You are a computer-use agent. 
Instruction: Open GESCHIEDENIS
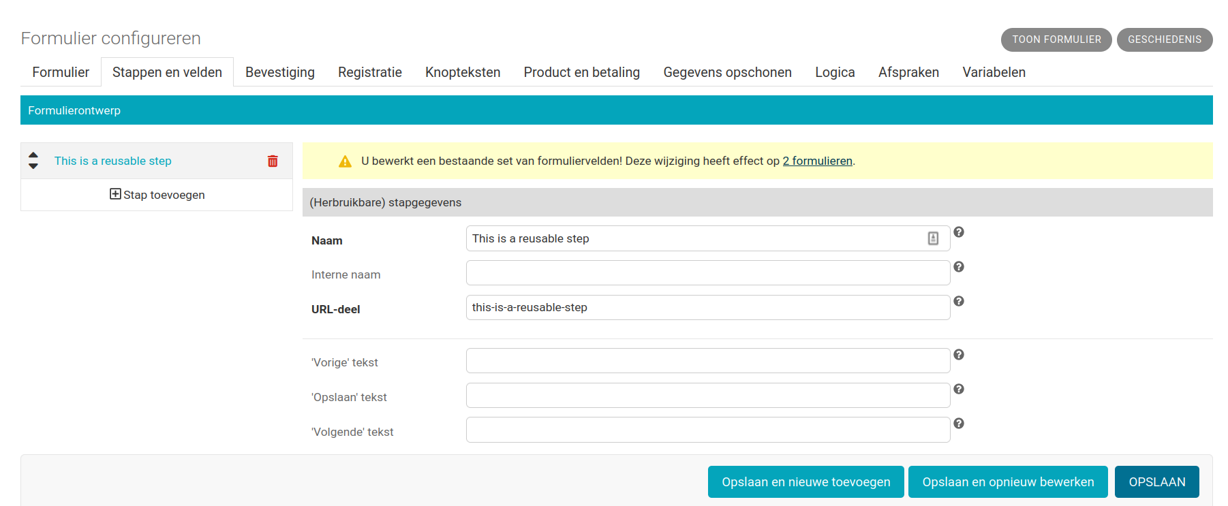tap(1165, 39)
